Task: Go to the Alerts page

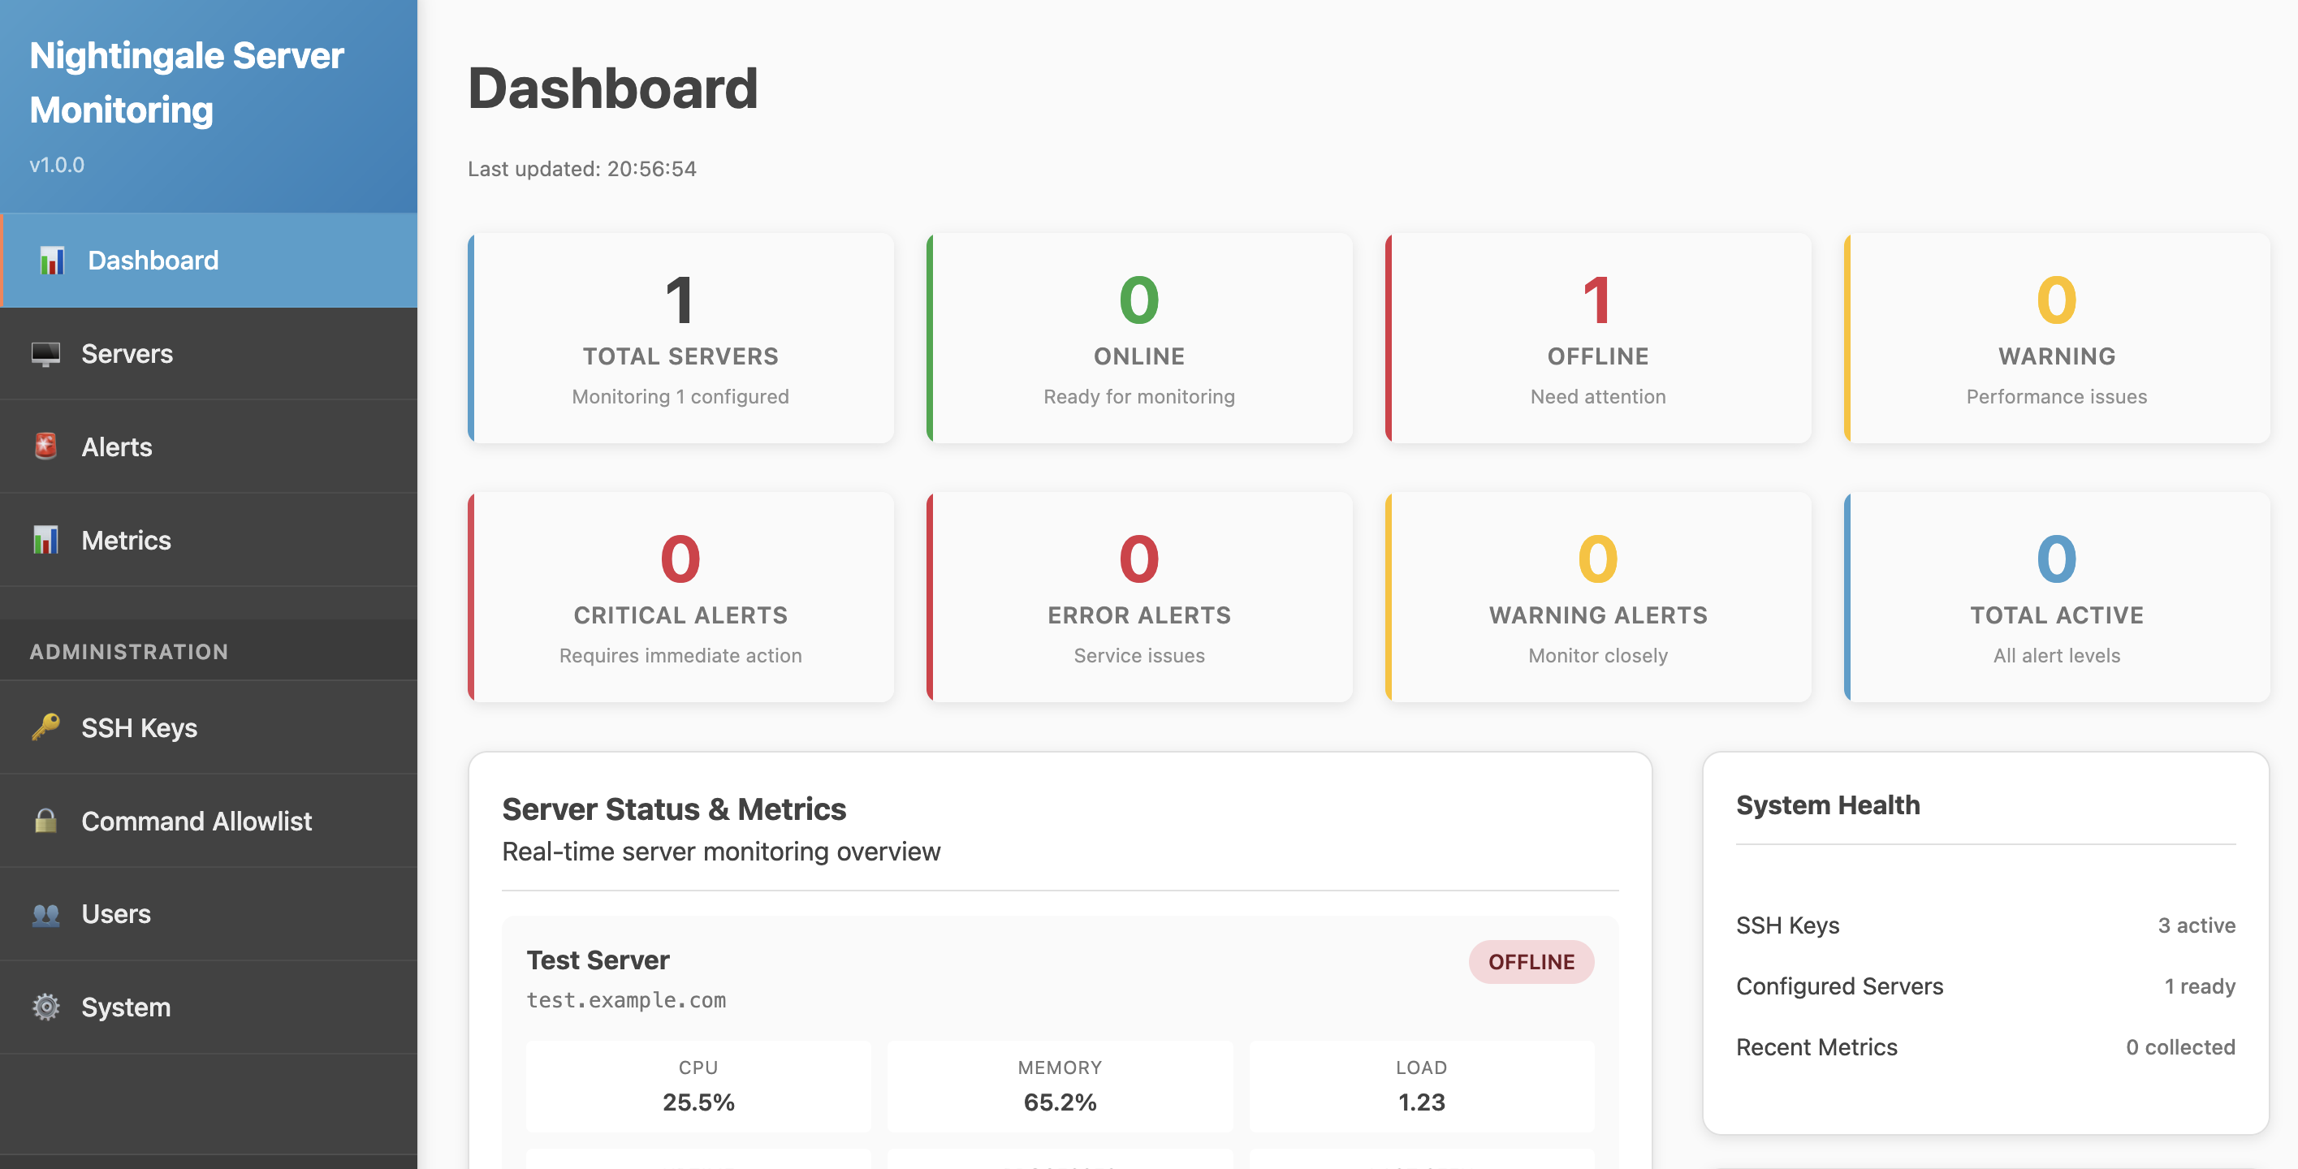Action: tap(117, 446)
